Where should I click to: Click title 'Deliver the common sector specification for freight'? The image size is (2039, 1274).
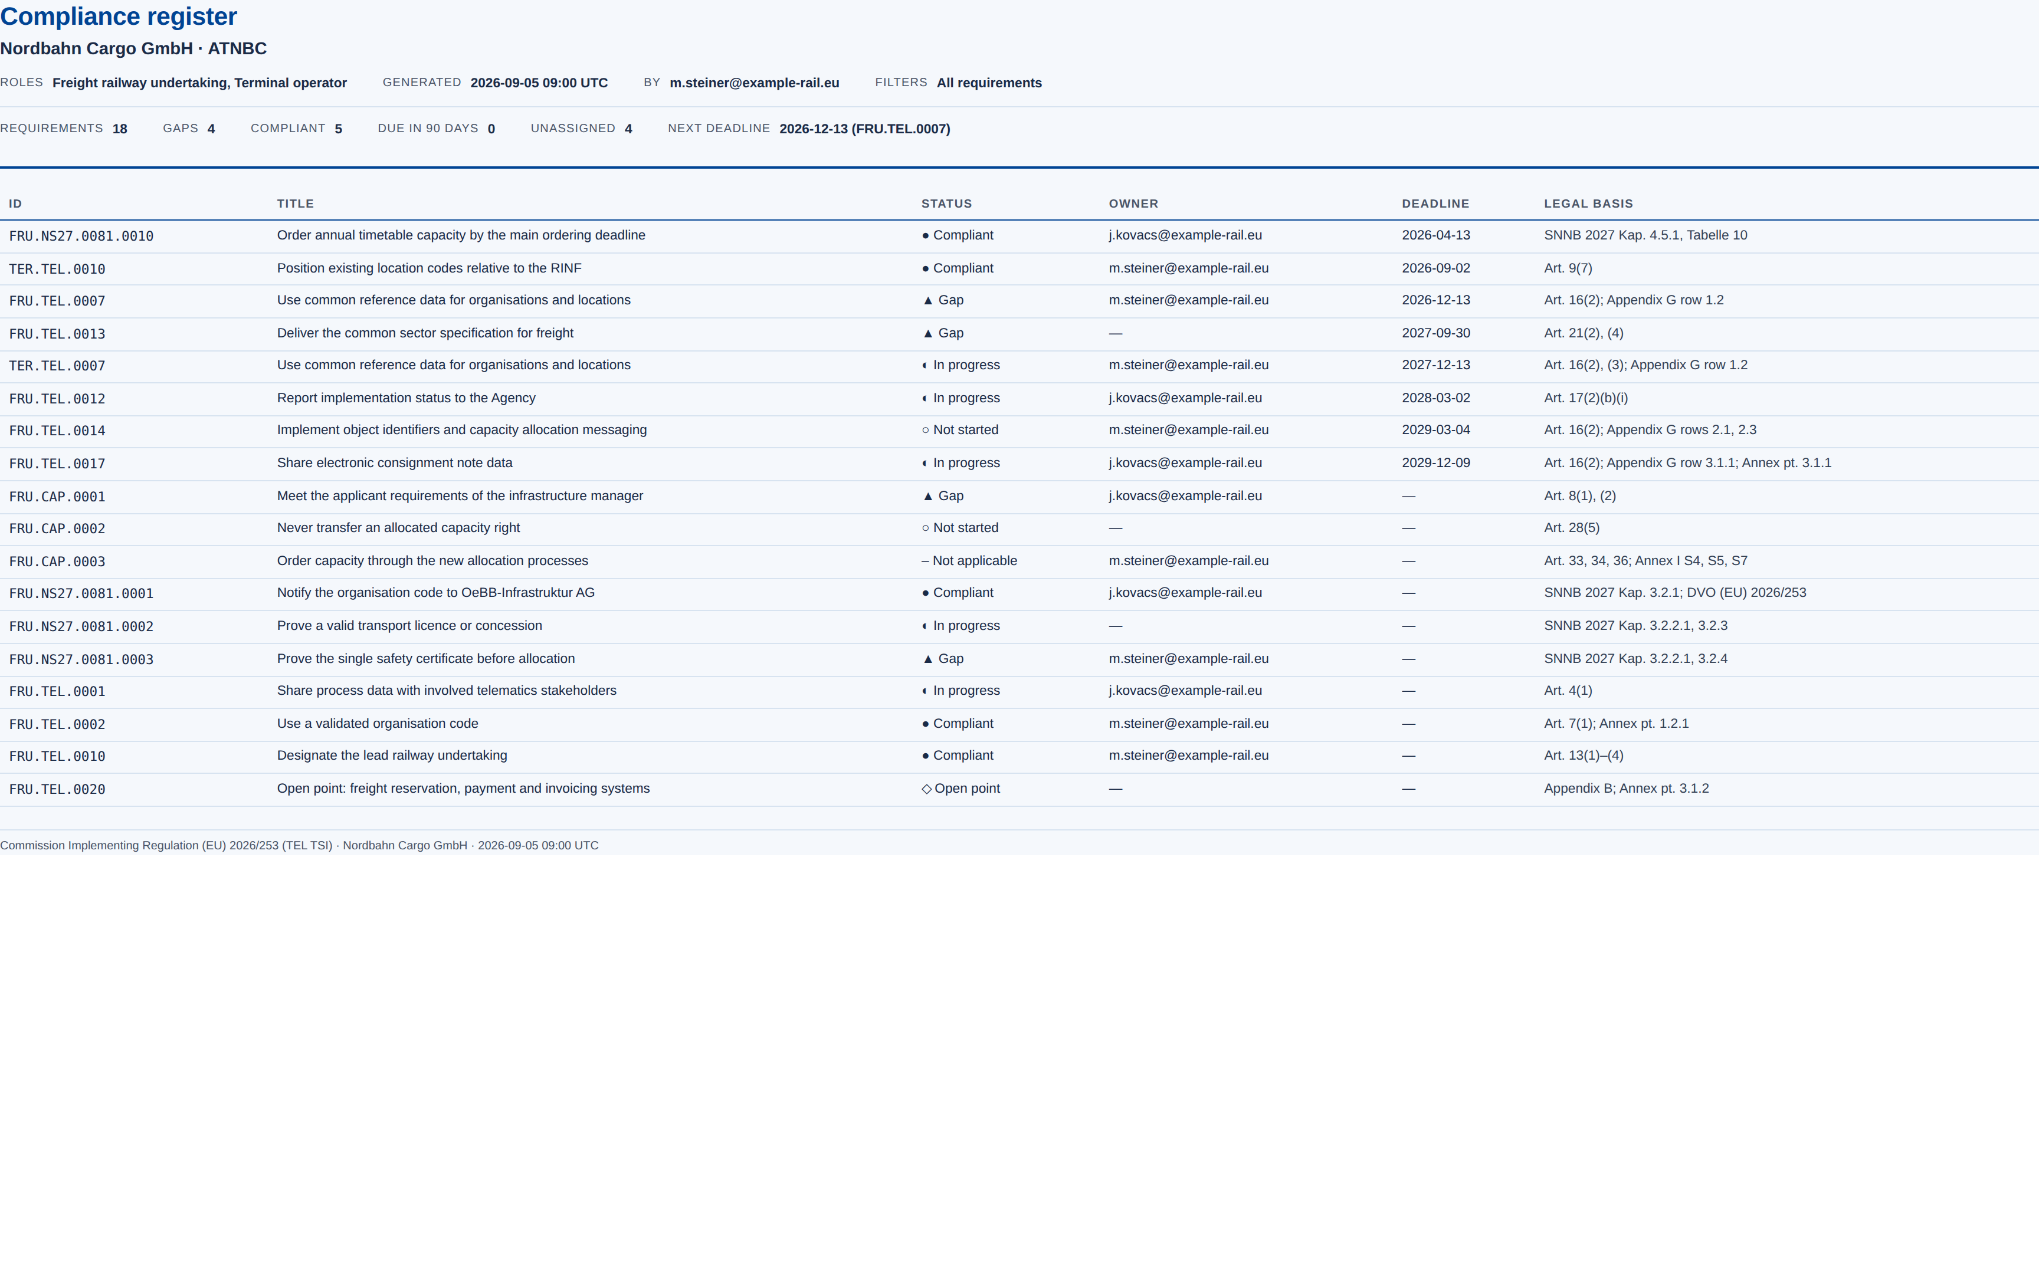click(425, 333)
